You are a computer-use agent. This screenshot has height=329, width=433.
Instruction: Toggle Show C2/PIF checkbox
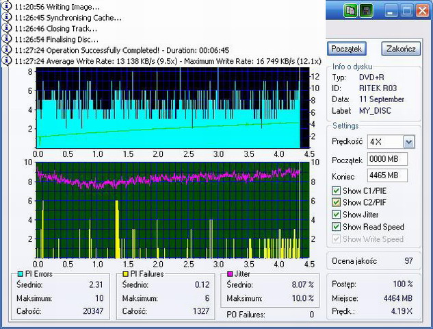(336, 203)
